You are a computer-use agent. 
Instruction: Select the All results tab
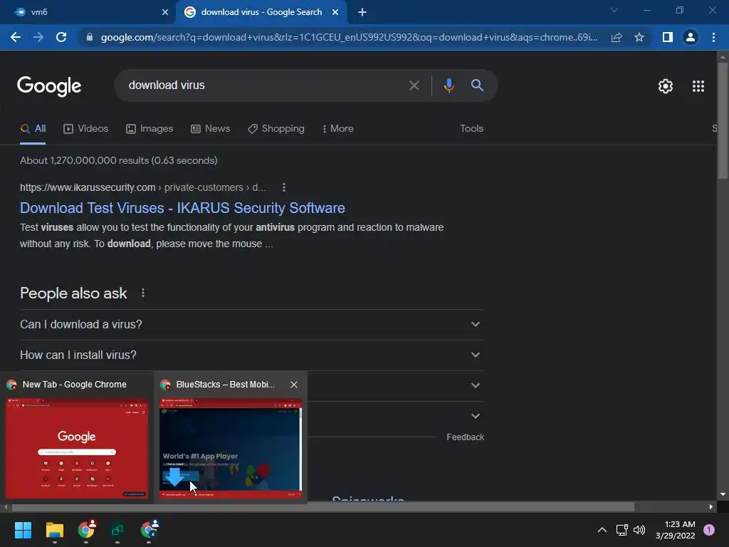33,129
